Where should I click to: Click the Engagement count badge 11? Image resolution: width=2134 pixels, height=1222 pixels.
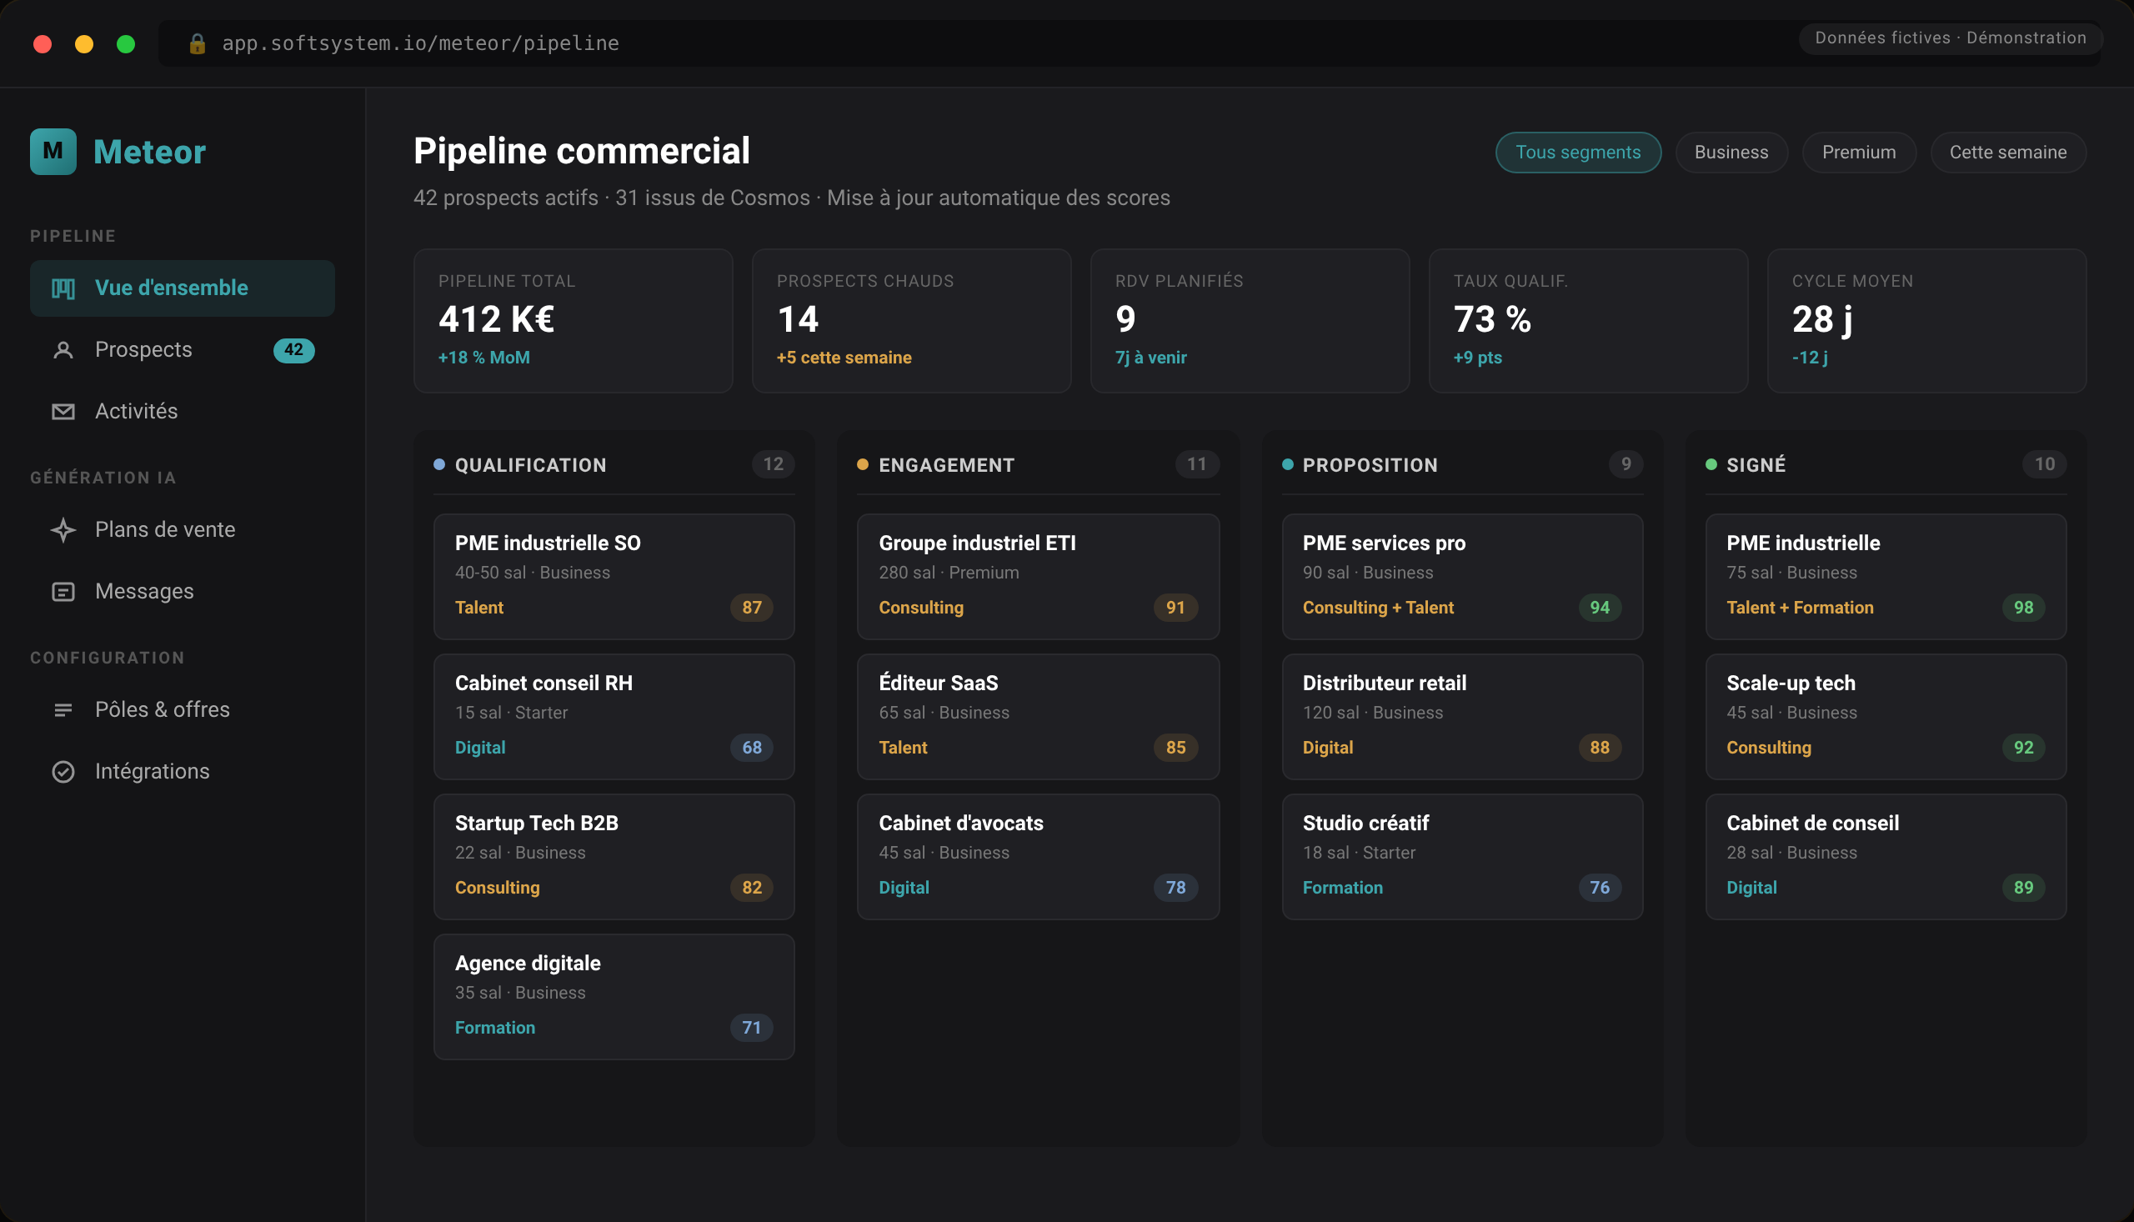[x=1197, y=464]
